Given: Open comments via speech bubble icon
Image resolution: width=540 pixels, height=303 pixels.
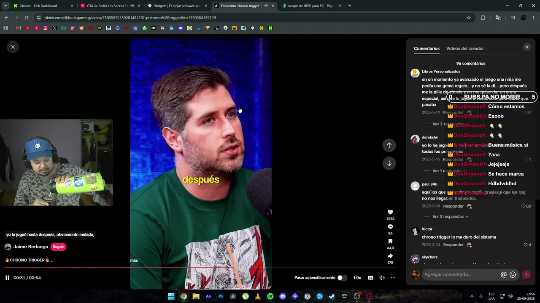Looking at the screenshot, I should (x=390, y=227).
